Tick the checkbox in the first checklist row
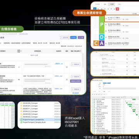 click(x=67, y=67)
